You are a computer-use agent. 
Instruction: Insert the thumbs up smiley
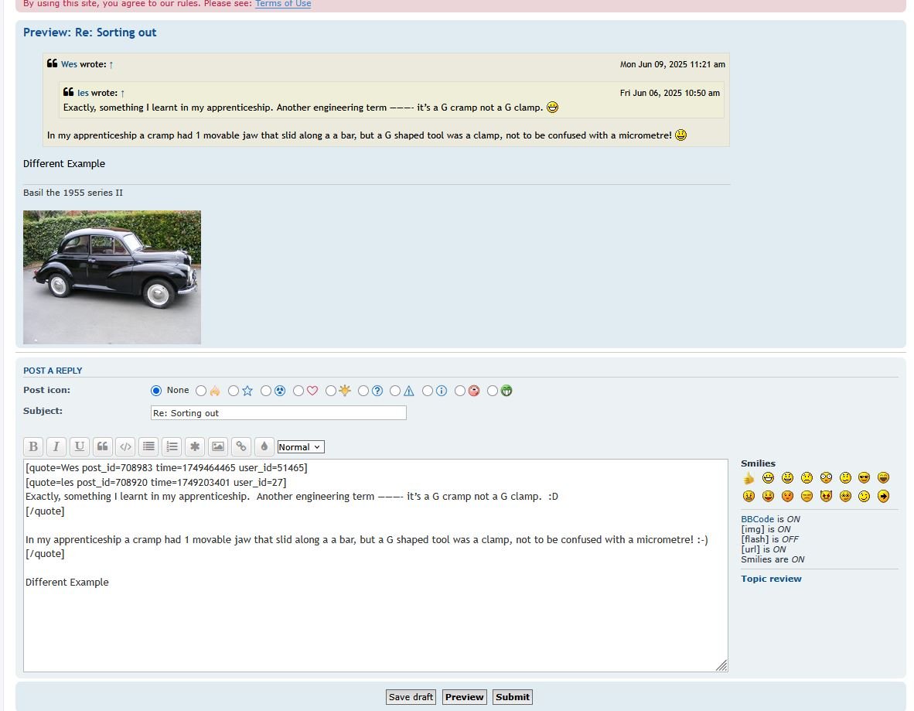(749, 478)
